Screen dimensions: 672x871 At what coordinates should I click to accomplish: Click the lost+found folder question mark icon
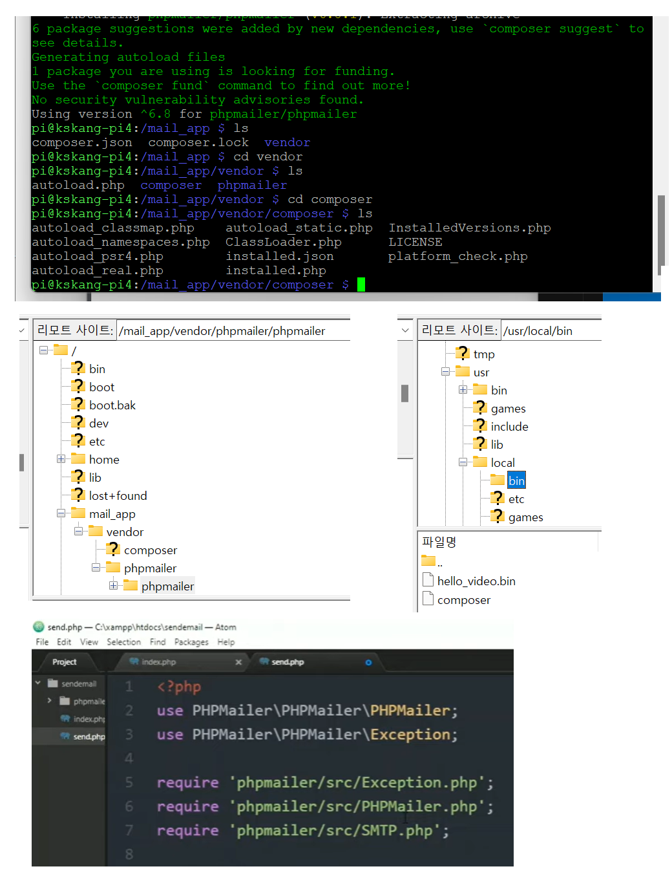coord(78,495)
